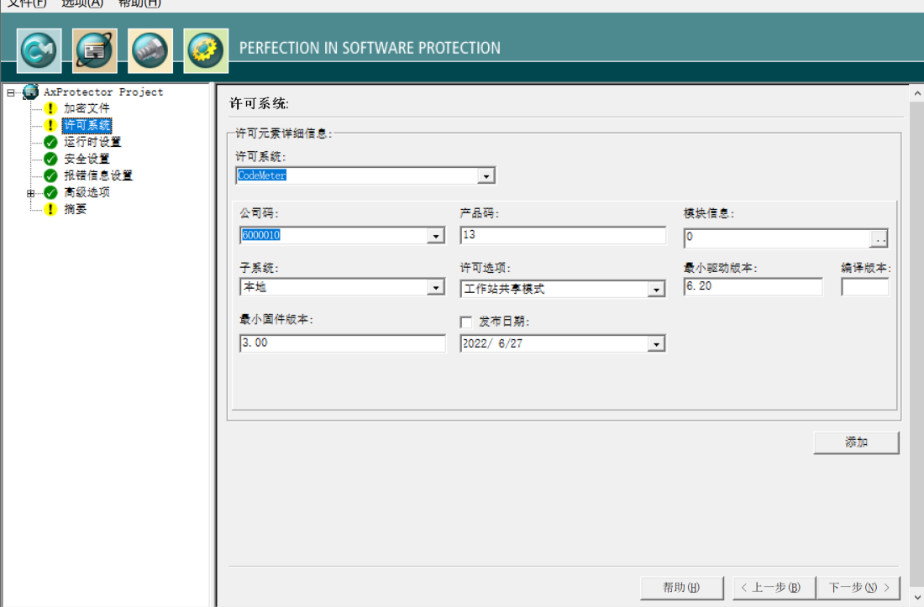Click the bolt screw toolbar icon

(x=150, y=50)
